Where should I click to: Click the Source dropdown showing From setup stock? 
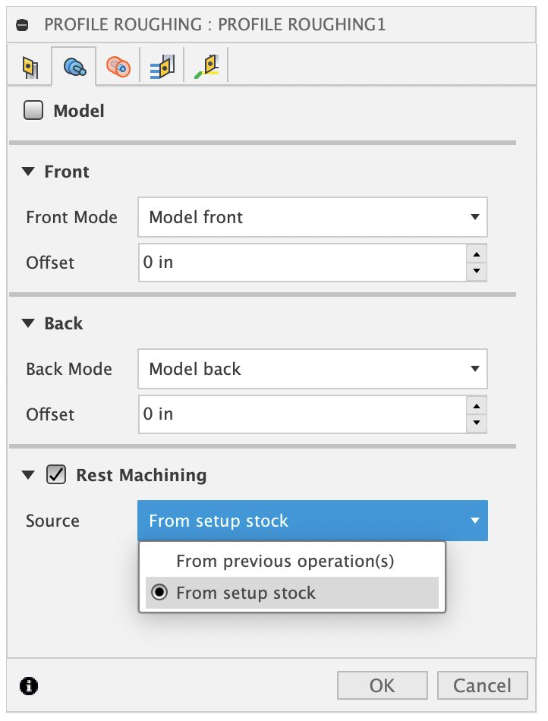click(x=312, y=521)
